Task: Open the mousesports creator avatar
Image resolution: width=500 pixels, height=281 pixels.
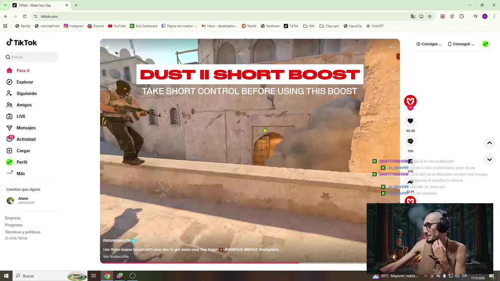Action: pos(410,101)
